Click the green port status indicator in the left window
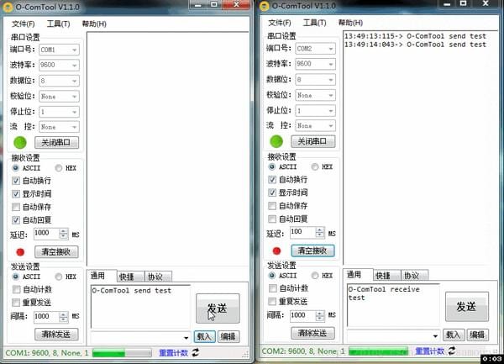Screen dimensions: 504x364 coord(20,142)
